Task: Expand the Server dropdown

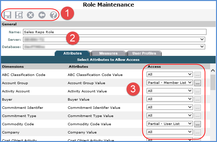Action: (114, 39)
